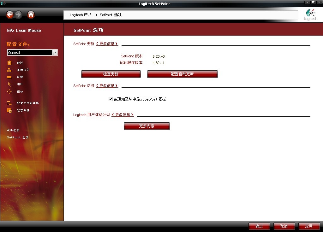Click SetPoint version value 5.20.40
This screenshot has height=232, width=323.
(x=159, y=56)
